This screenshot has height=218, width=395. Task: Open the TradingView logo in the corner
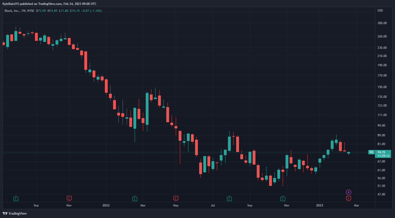tap(15, 213)
